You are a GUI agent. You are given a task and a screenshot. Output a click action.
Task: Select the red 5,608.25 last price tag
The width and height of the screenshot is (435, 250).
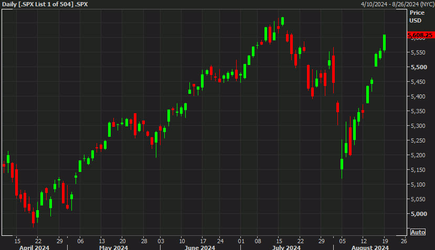421,35
